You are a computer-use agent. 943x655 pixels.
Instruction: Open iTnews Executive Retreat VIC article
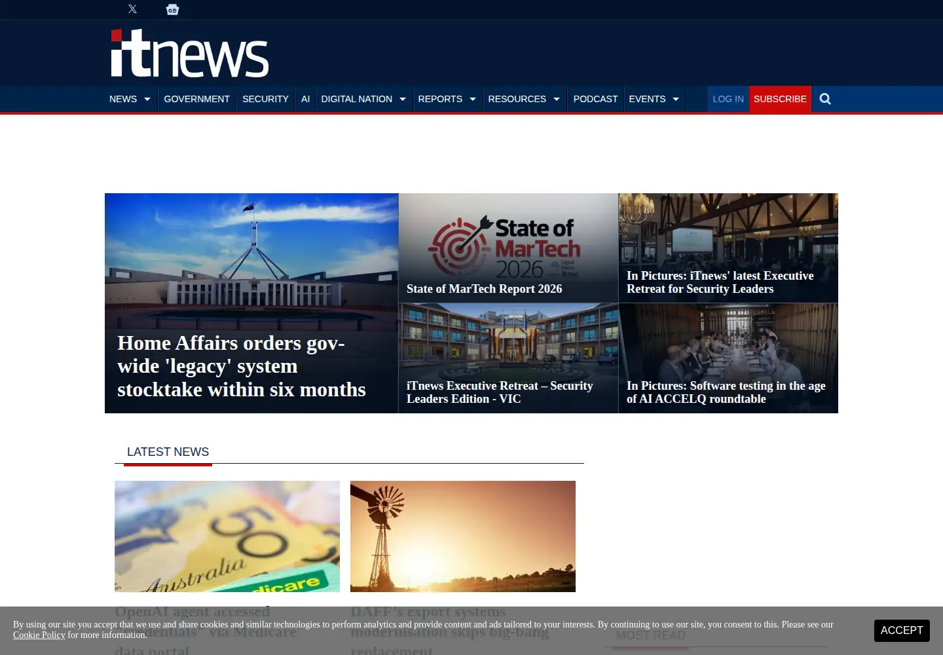coord(500,392)
